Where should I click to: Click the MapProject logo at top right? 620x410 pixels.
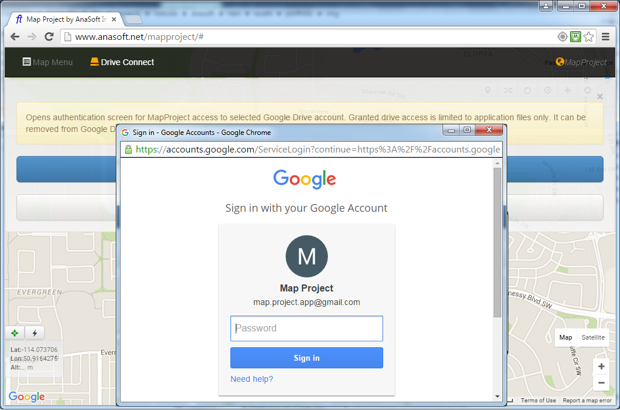581,62
